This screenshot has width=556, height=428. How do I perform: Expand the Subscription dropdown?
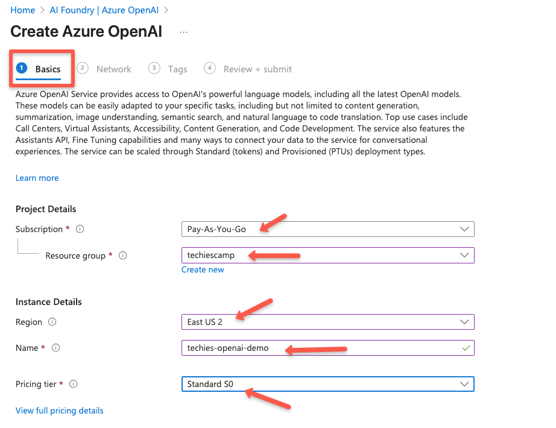point(464,229)
